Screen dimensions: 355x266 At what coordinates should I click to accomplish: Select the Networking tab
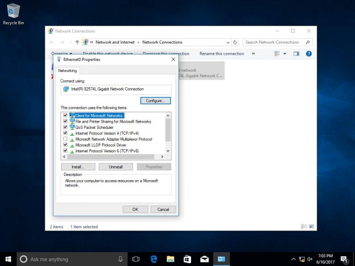pyautogui.click(x=67, y=71)
